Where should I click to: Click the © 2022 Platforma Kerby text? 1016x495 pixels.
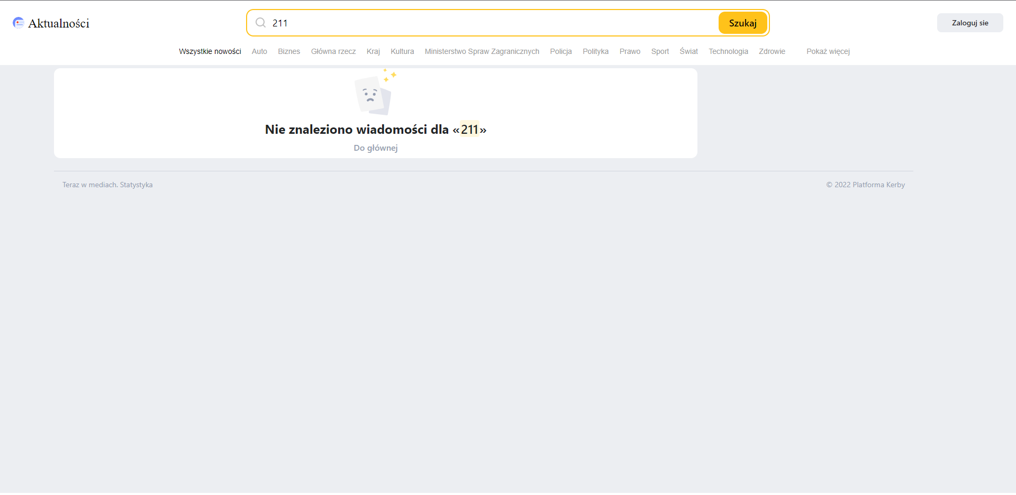tap(866, 185)
